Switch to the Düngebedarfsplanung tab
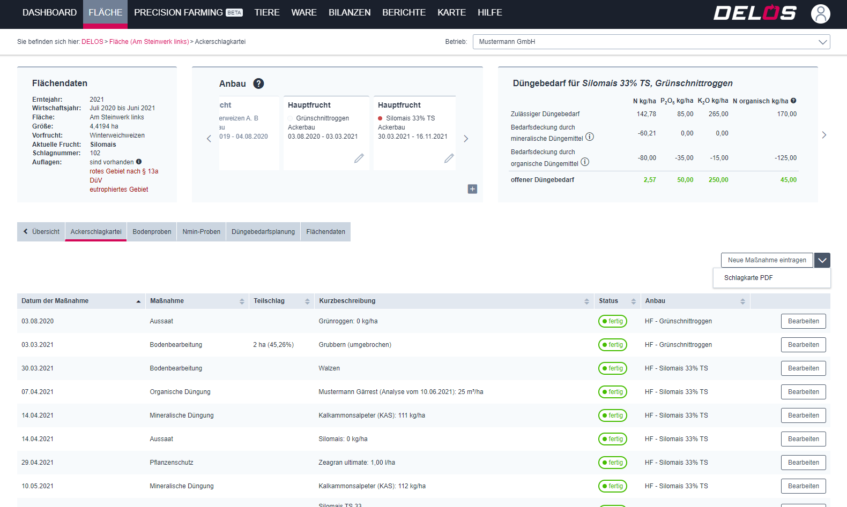The height and width of the screenshot is (507, 847). pyautogui.click(x=263, y=232)
